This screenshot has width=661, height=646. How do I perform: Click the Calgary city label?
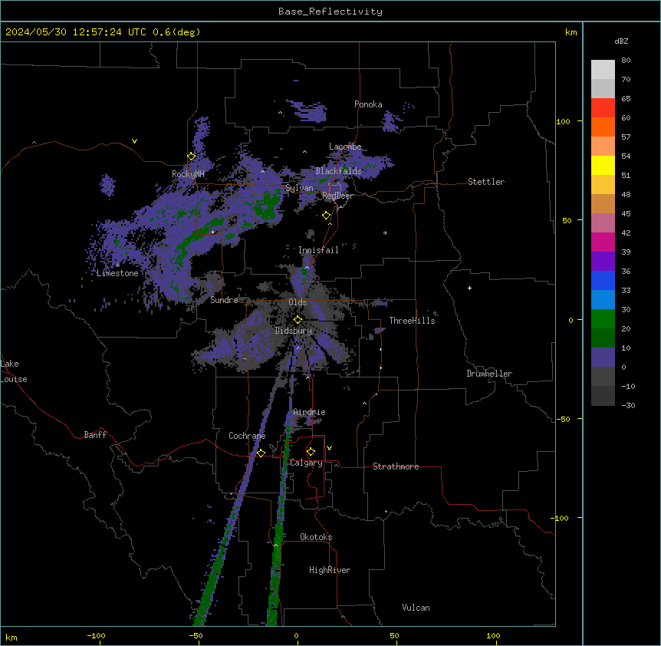306,463
